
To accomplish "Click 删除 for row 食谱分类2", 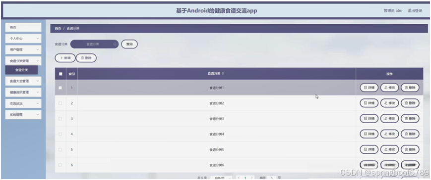I will [410, 103].
